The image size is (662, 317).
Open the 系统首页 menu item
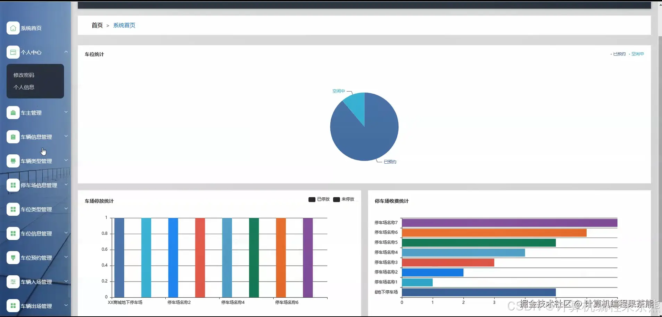click(x=31, y=28)
